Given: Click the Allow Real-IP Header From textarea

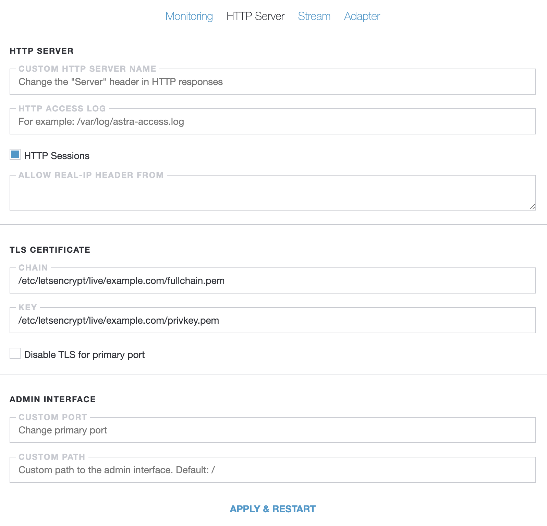Looking at the screenshot, I should point(272,193).
